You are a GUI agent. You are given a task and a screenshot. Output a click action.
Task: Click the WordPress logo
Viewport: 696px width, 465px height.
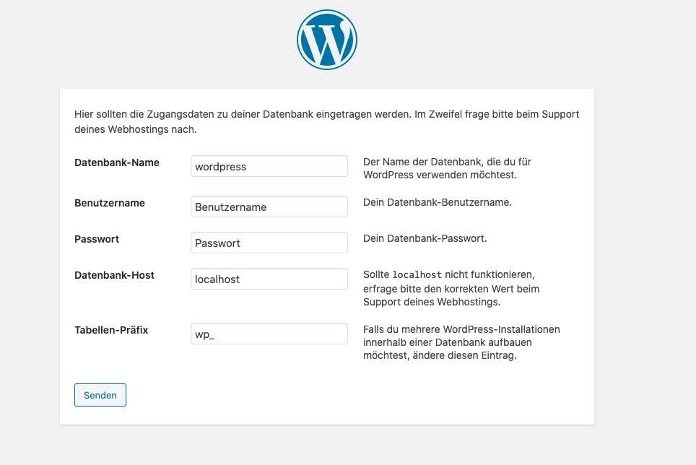(326, 40)
